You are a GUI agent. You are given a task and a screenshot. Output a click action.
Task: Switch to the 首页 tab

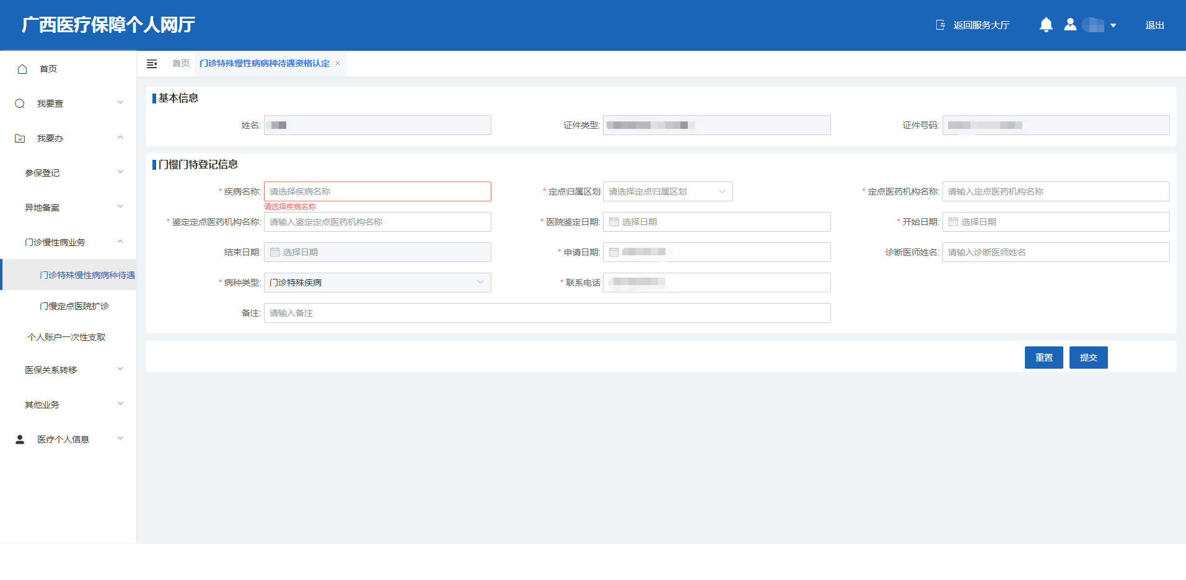[x=181, y=63]
